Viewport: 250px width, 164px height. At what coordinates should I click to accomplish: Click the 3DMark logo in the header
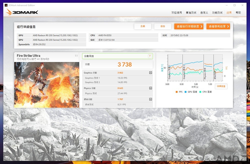tap(22, 12)
